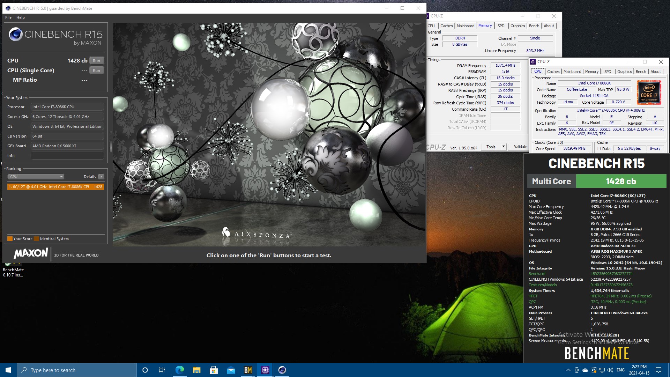
Task: Open Mainboard tab in rear CPU-Z window
Action: click(466, 26)
